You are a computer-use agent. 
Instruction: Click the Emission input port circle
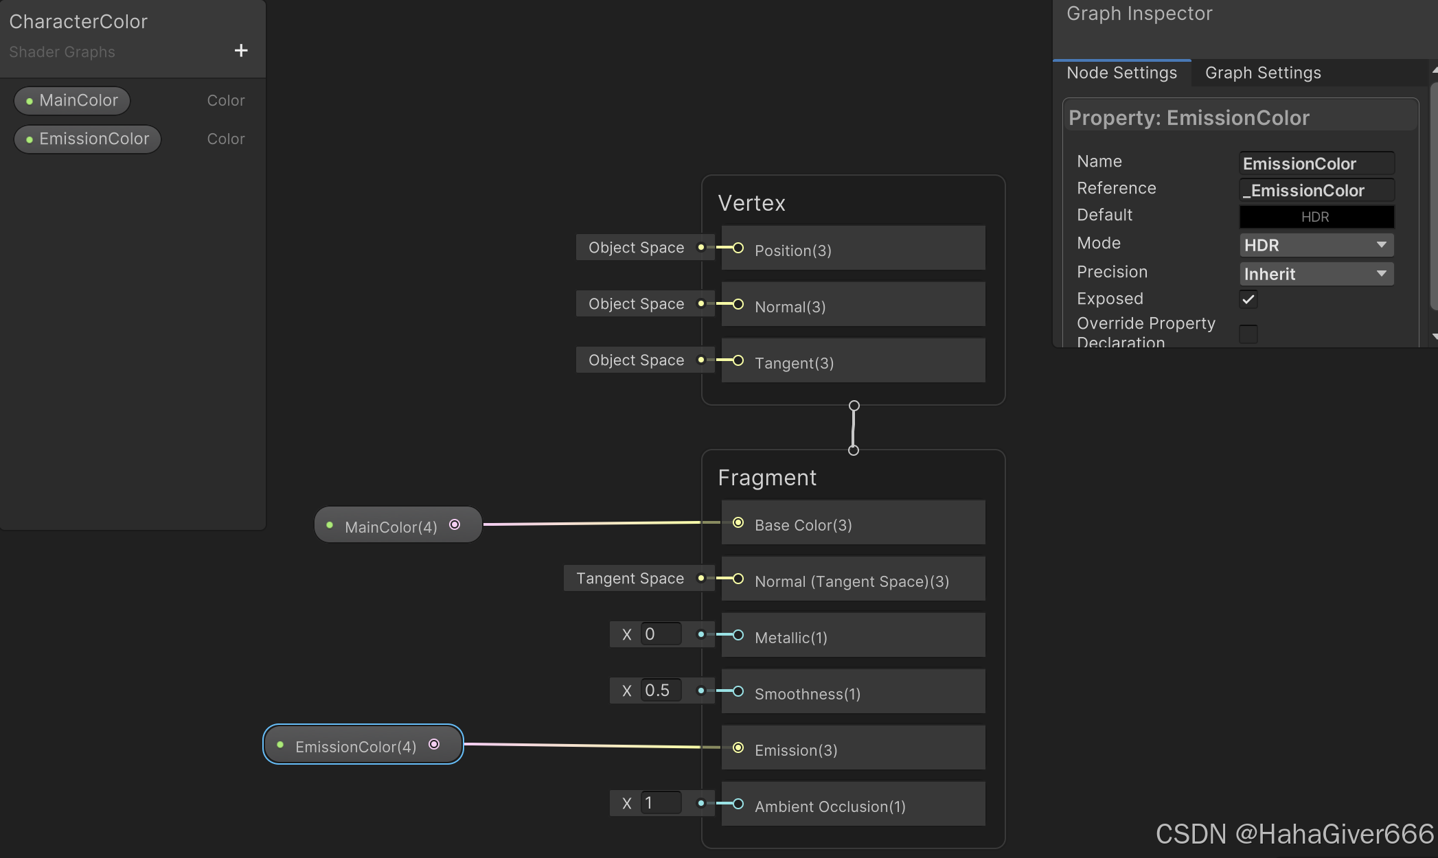click(x=738, y=747)
